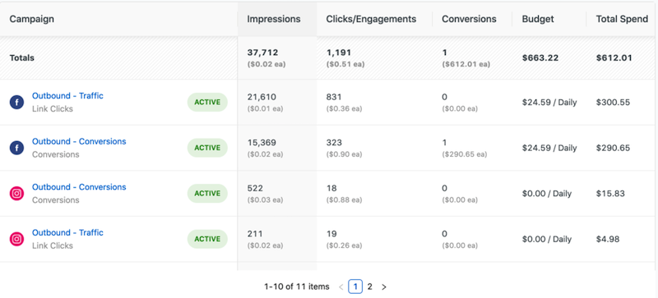Sort by the Campaign column header
Image resolution: width=658 pixels, height=298 pixels.
pos(31,19)
